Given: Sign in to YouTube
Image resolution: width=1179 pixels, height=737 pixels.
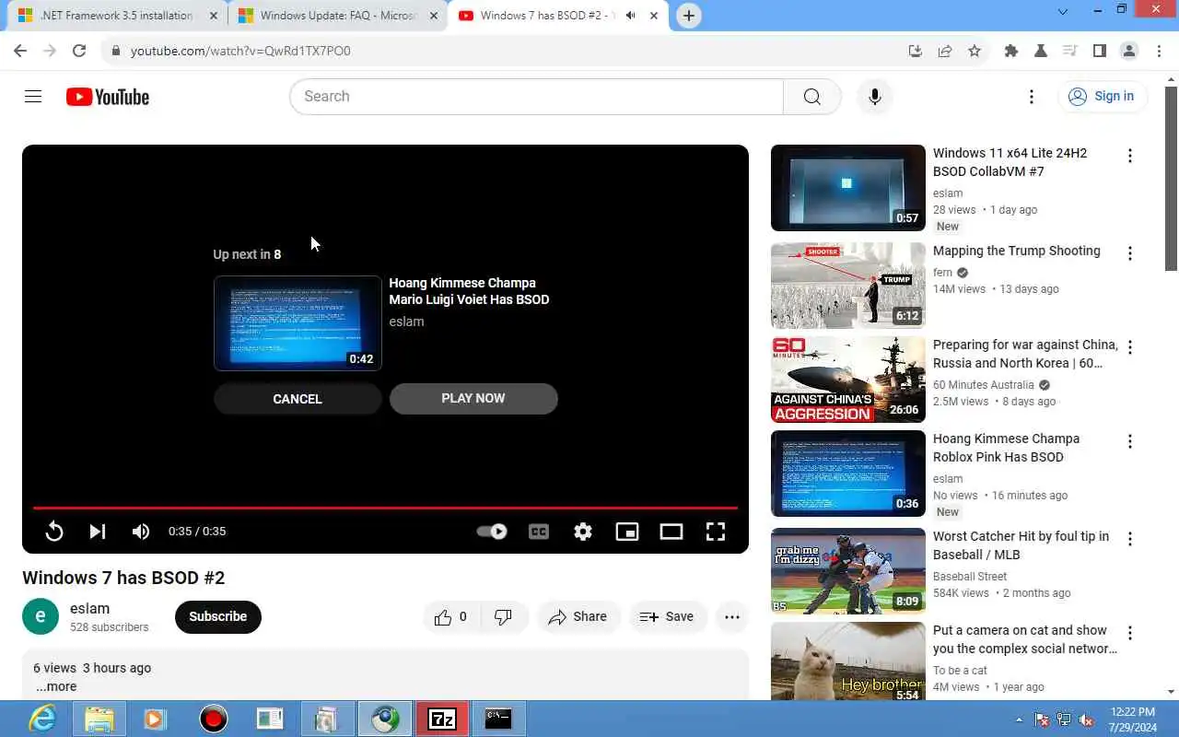Looking at the screenshot, I should (x=1102, y=97).
